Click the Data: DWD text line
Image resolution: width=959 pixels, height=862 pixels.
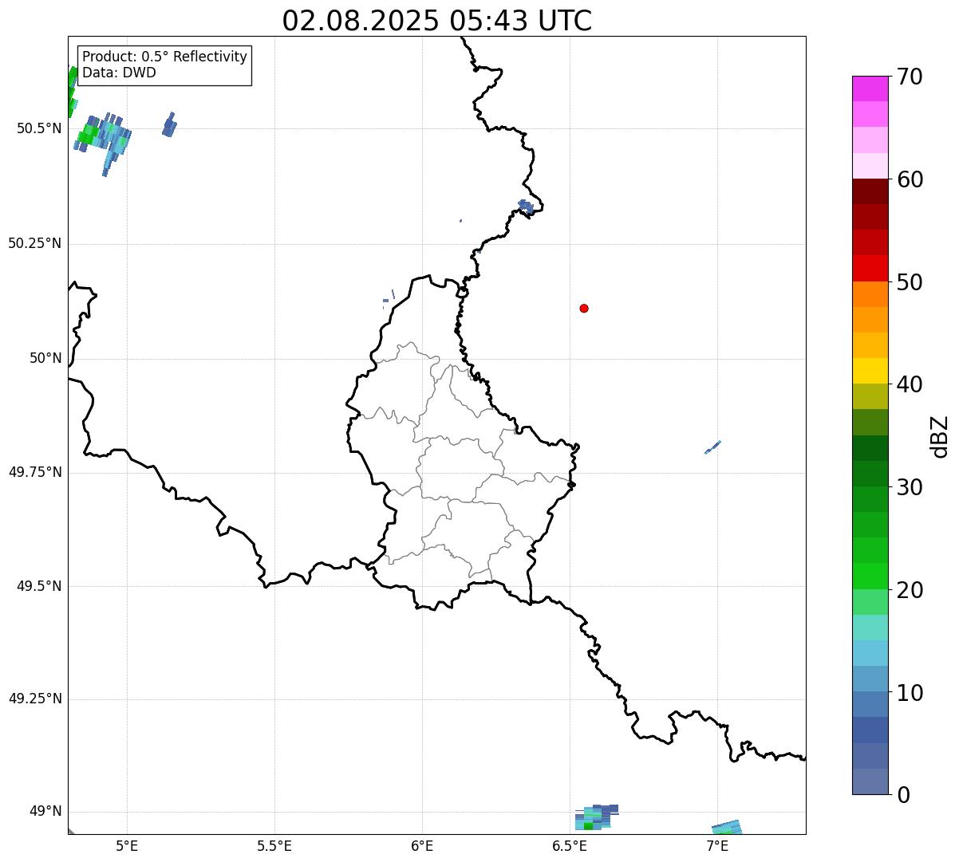(119, 73)
